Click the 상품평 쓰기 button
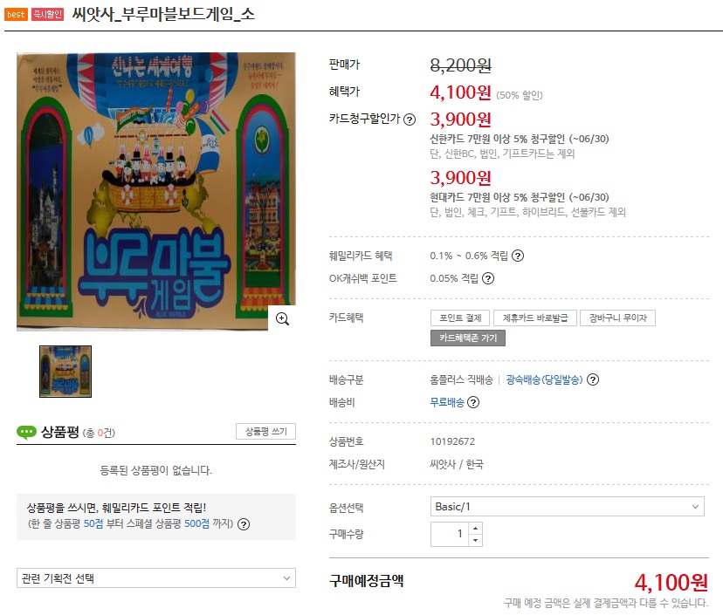723x615 pixels. [265, 432]
